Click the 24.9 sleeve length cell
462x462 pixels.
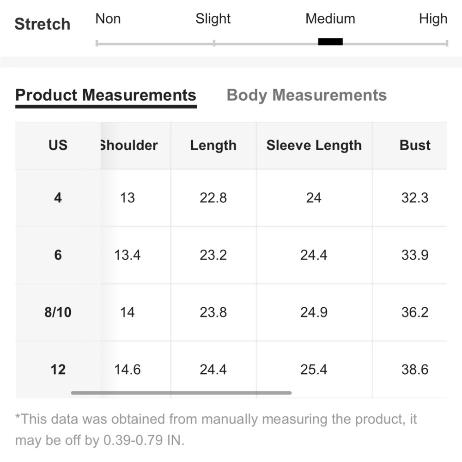(x=314, y=312)
